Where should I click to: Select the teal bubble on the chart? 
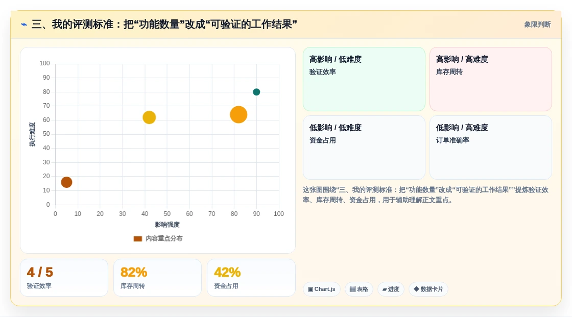pyautogui.click(x=256, y=92)
